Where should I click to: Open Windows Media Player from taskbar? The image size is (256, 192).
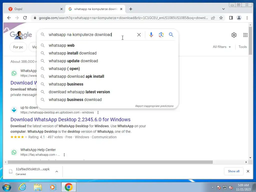tap(53, 187)
